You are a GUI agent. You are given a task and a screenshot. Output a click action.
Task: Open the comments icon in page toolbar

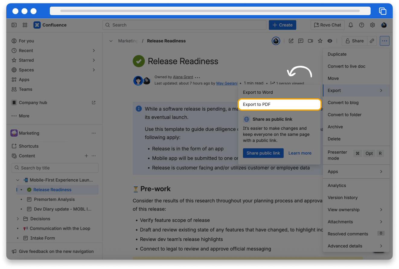coord(301,41)
